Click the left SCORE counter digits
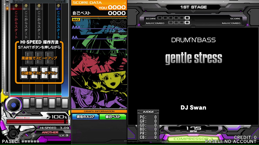This screenshot has height=145, width=259. coord(173,18)
